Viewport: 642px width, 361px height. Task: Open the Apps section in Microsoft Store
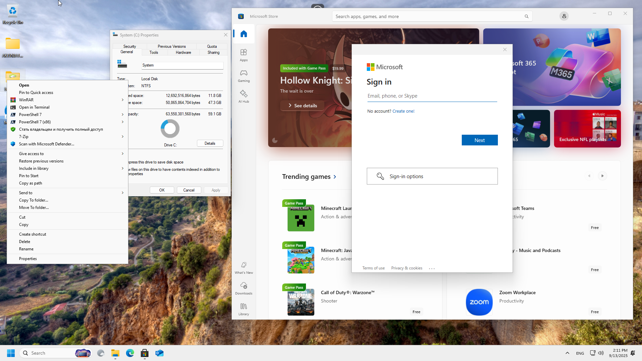[244, 55]
